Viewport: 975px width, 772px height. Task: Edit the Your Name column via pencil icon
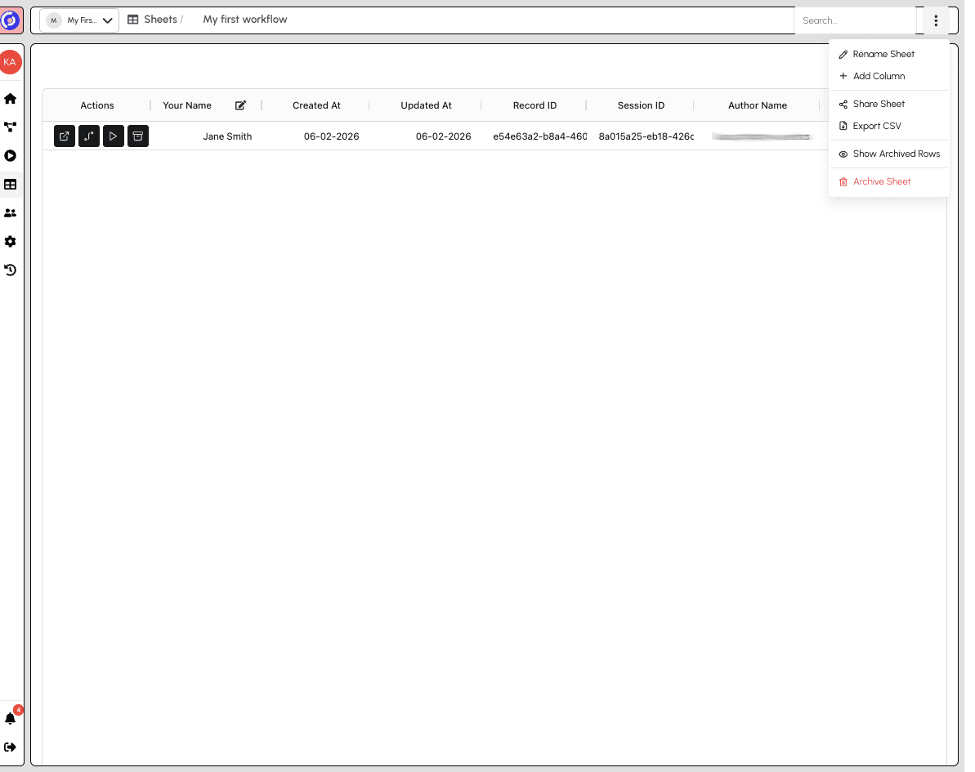point(240,105)
